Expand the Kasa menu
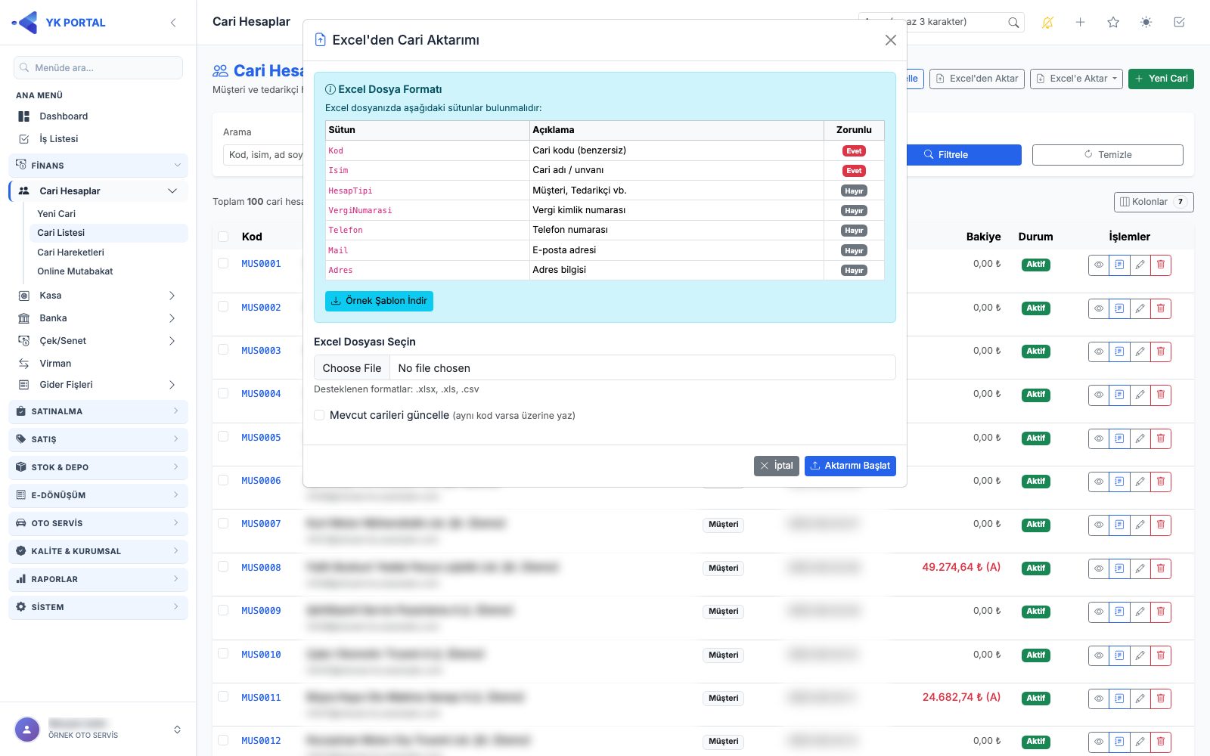This screenshot has height=756, width=1210. pyautogui.click(x=98, y=296)
